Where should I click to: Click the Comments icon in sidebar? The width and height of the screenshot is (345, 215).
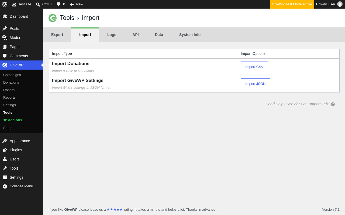tap(5, 56)
